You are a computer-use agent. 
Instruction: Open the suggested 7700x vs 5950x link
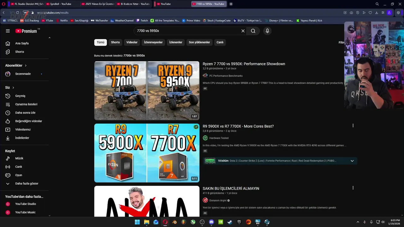tap(134, 55)
